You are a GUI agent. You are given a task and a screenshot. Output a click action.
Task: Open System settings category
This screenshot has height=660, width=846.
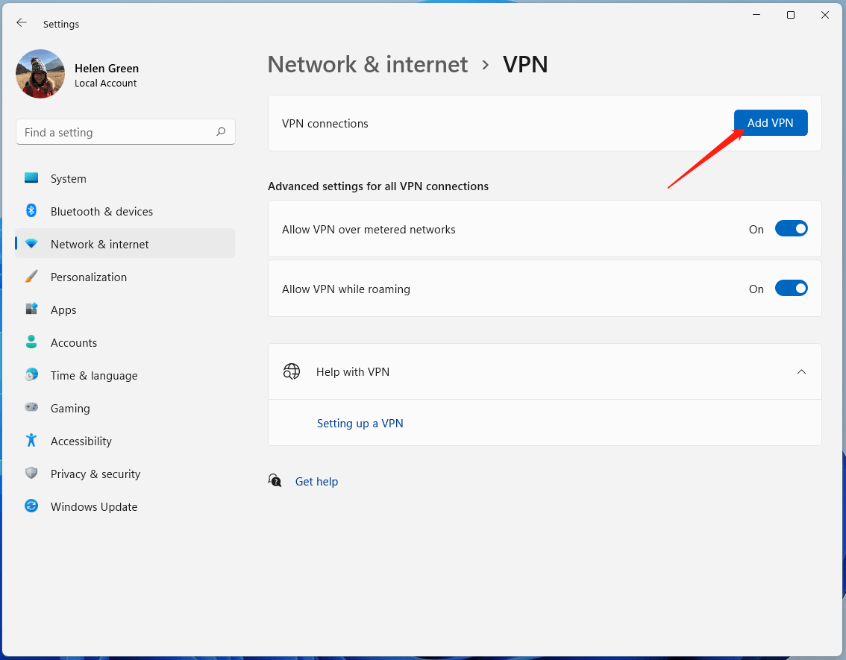click(125, 178)
